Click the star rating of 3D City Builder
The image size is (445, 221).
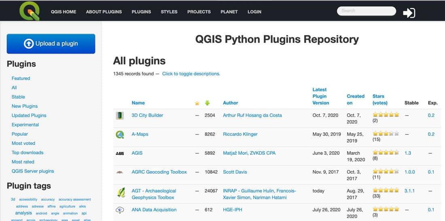[386, 115]
